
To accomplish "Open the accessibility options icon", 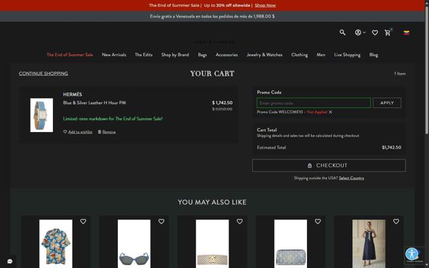I will [x=412, y=254].
